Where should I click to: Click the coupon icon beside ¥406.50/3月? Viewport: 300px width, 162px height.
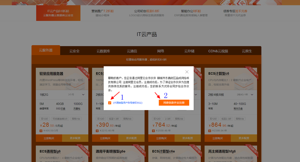coord(41,130)
